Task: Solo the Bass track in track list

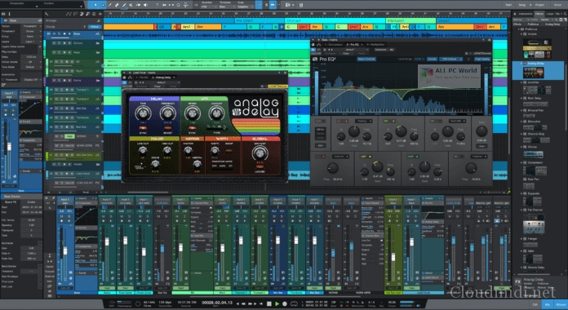Action: click(x=60, y=33)
